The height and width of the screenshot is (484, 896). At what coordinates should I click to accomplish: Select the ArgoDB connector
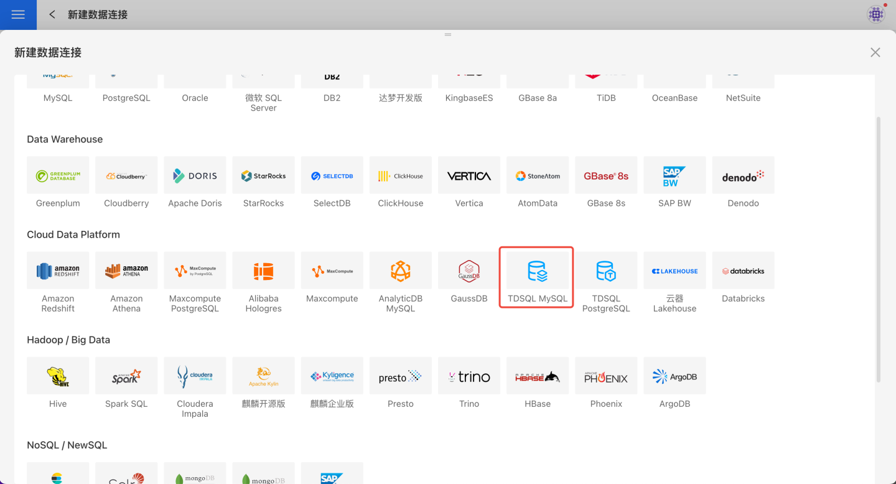pyautogui.click(x=674, y=376)
